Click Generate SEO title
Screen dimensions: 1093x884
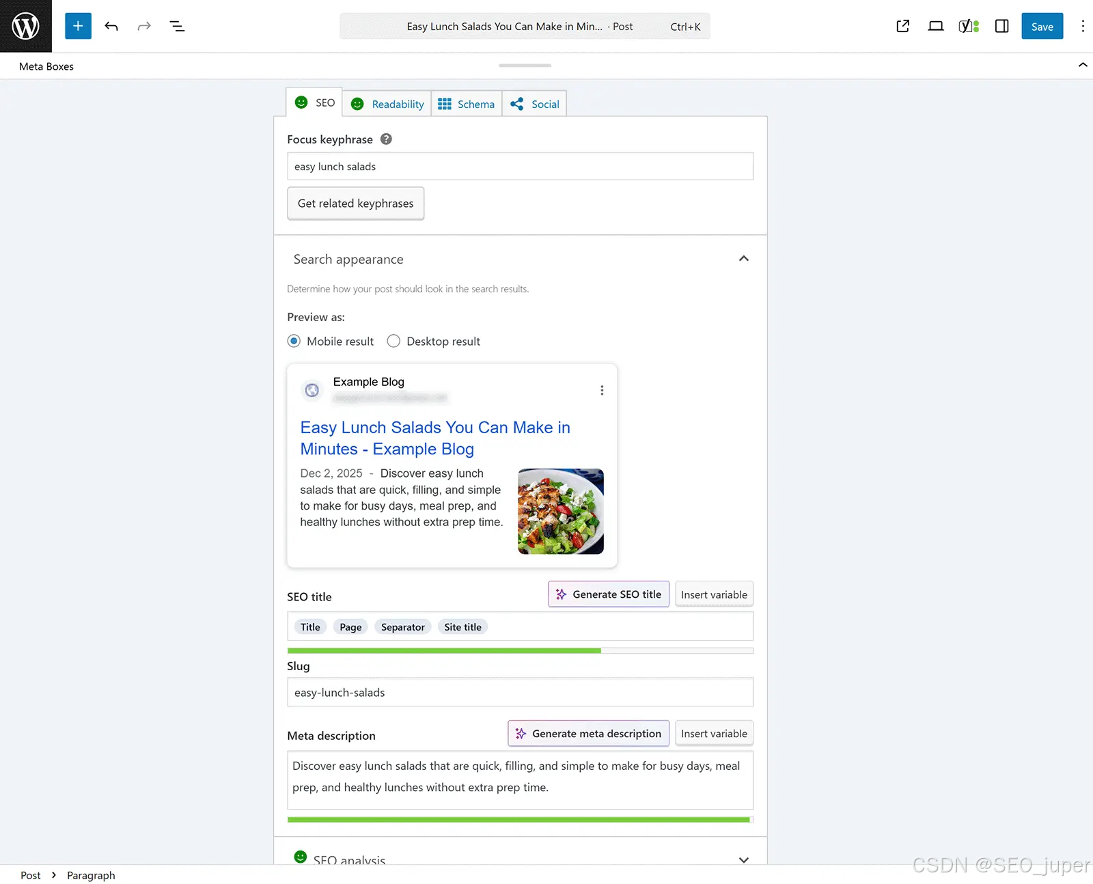[609, 594]
